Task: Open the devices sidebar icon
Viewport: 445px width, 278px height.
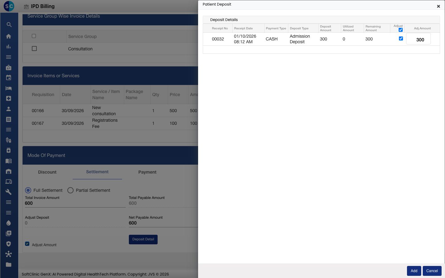Action: [x=9, y=182]
